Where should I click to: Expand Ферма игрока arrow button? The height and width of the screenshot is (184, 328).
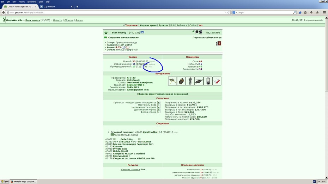point(159,112)
